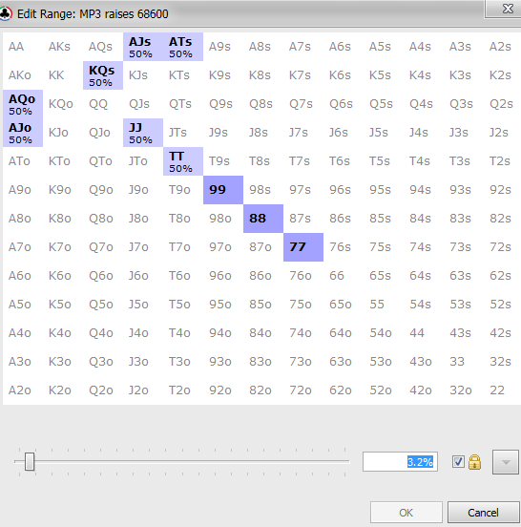Select the AKs hand cell
The image size is (521, 527).
click(x=63, y=47)
